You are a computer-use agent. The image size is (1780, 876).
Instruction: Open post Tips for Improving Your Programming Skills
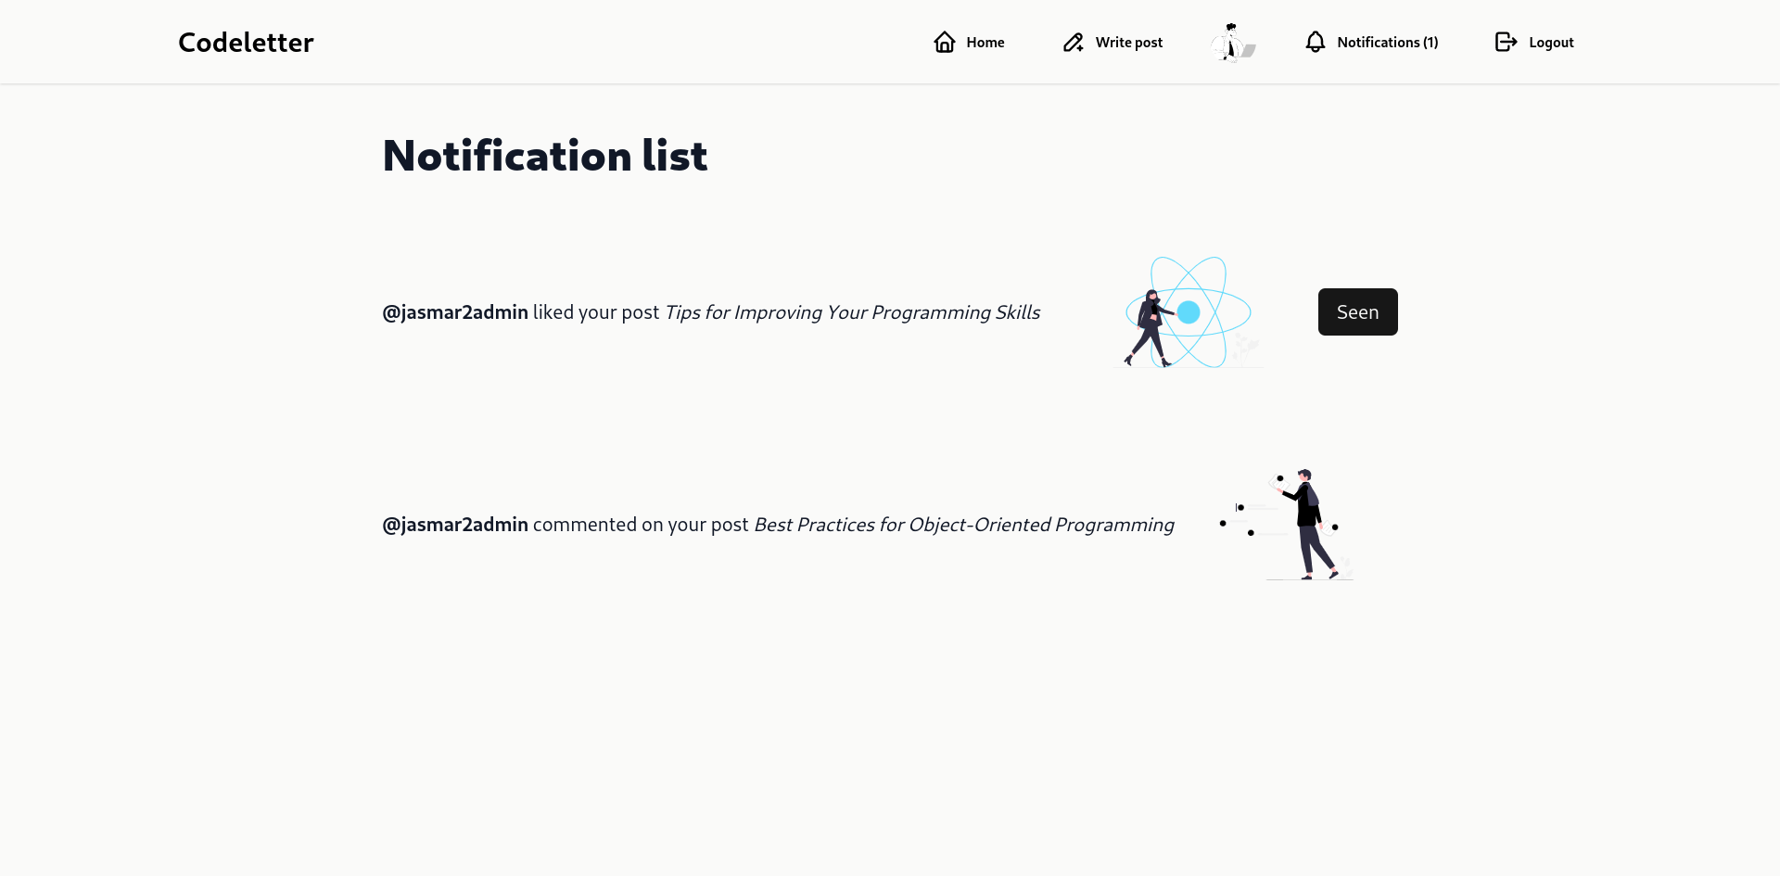tap(852, 312)
